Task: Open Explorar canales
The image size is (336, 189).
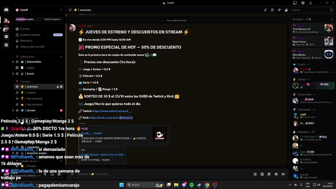Action: coord(39,35)
